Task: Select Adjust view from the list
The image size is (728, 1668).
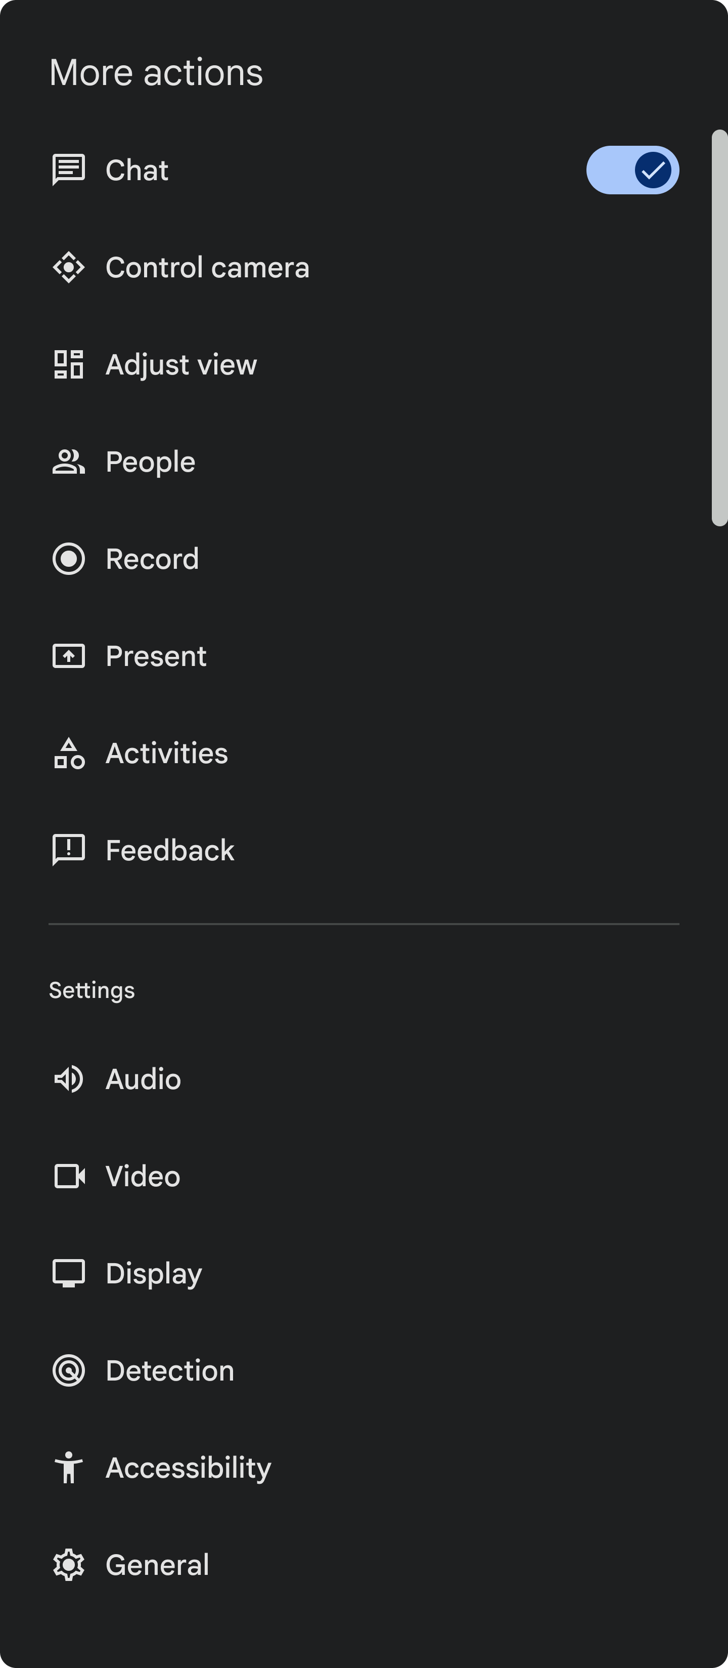Action: click(181, 364)
